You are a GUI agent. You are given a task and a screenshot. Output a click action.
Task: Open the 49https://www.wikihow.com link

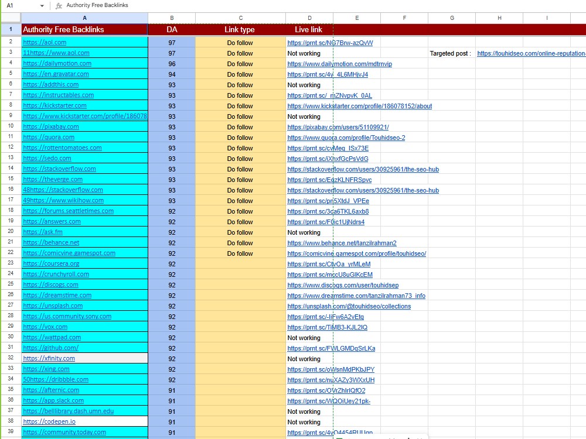(x=63, y=200)
